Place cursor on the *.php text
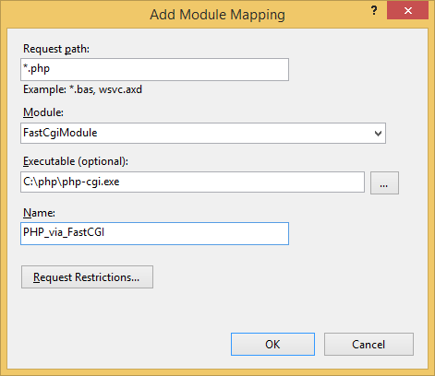The width and height of the screenshot is (435, 376). coord(37,68)
